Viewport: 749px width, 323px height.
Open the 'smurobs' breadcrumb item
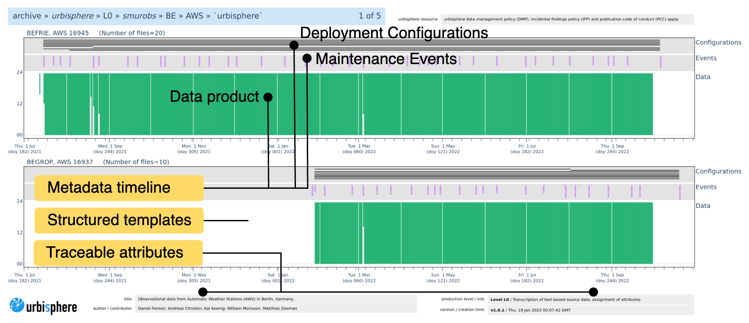pyautogui.click(x=139, y=16)
